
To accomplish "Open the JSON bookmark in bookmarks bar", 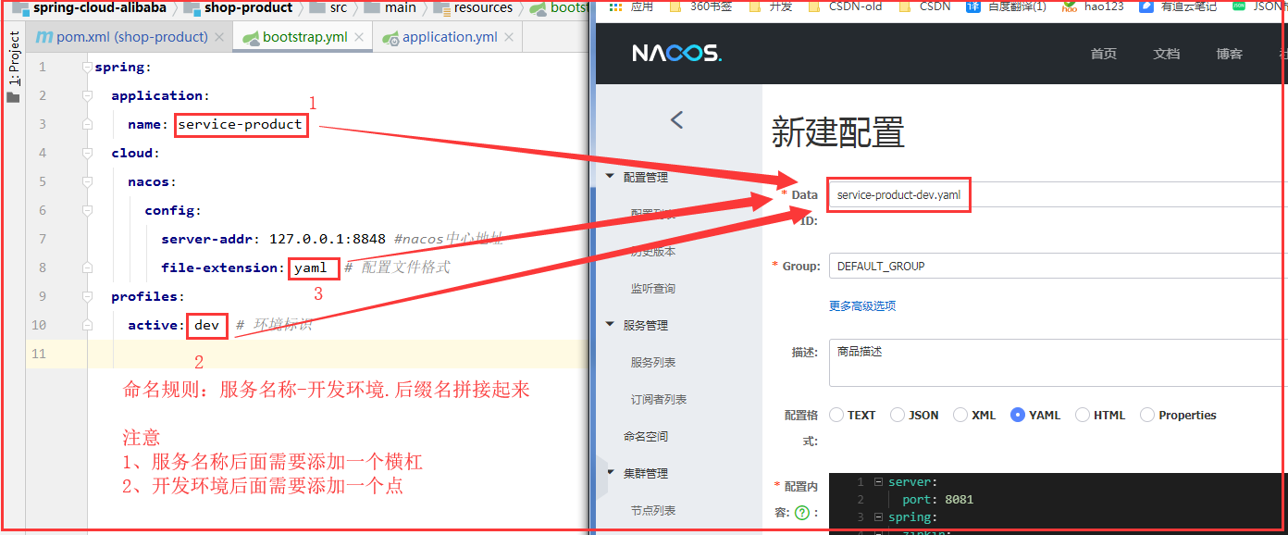I will [x=1260, y=6].
